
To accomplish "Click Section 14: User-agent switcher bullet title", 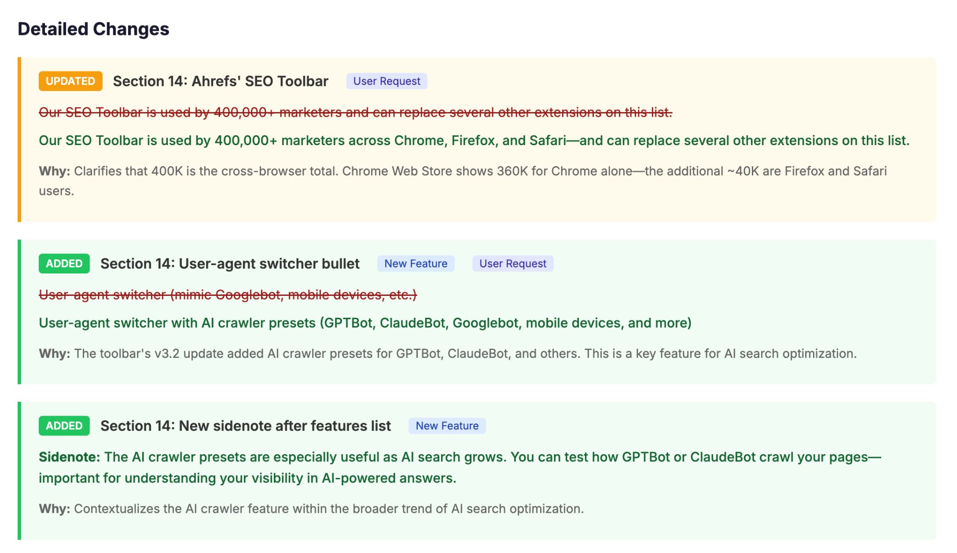I will click(x=230, y=264).
